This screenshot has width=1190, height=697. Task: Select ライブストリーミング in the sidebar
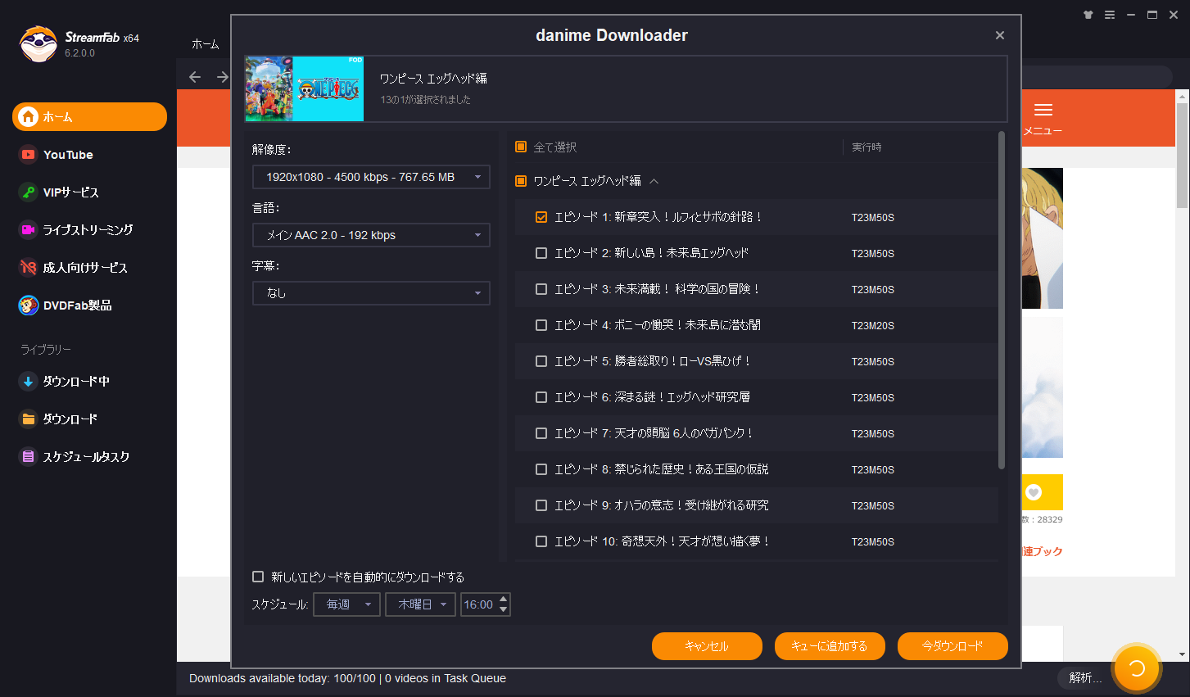coord(88,230)
